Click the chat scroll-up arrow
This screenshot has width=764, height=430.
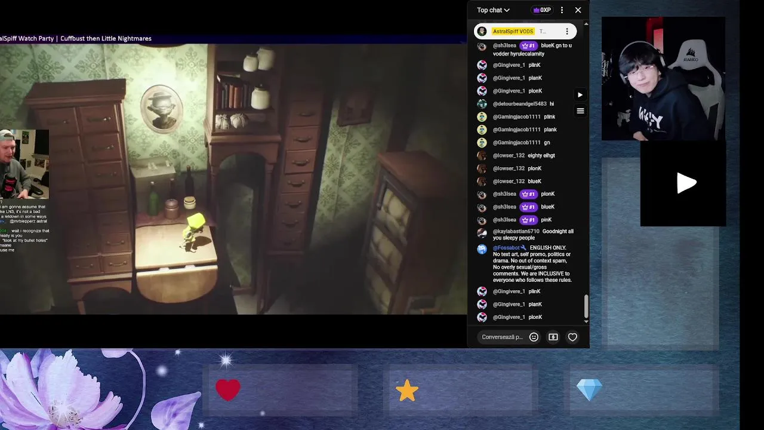pyautogui.click(x=586, y=24)
